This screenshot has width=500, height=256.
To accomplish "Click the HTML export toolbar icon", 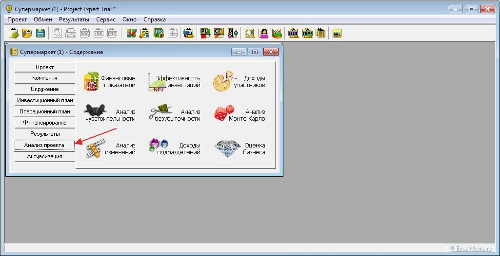I will point(98,33).
